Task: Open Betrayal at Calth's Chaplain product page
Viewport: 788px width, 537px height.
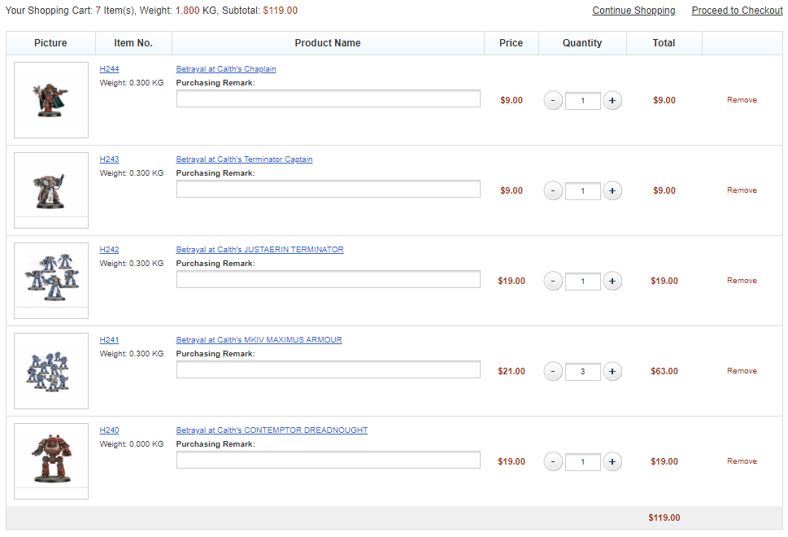Action: tap(225, 69)
